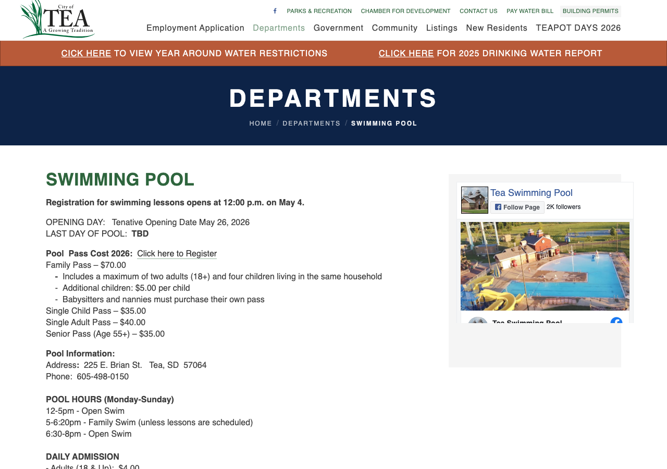Click 5-6:20pm - Family Swim line
Screen dimensions: 667x469
(x=150, y=423)
